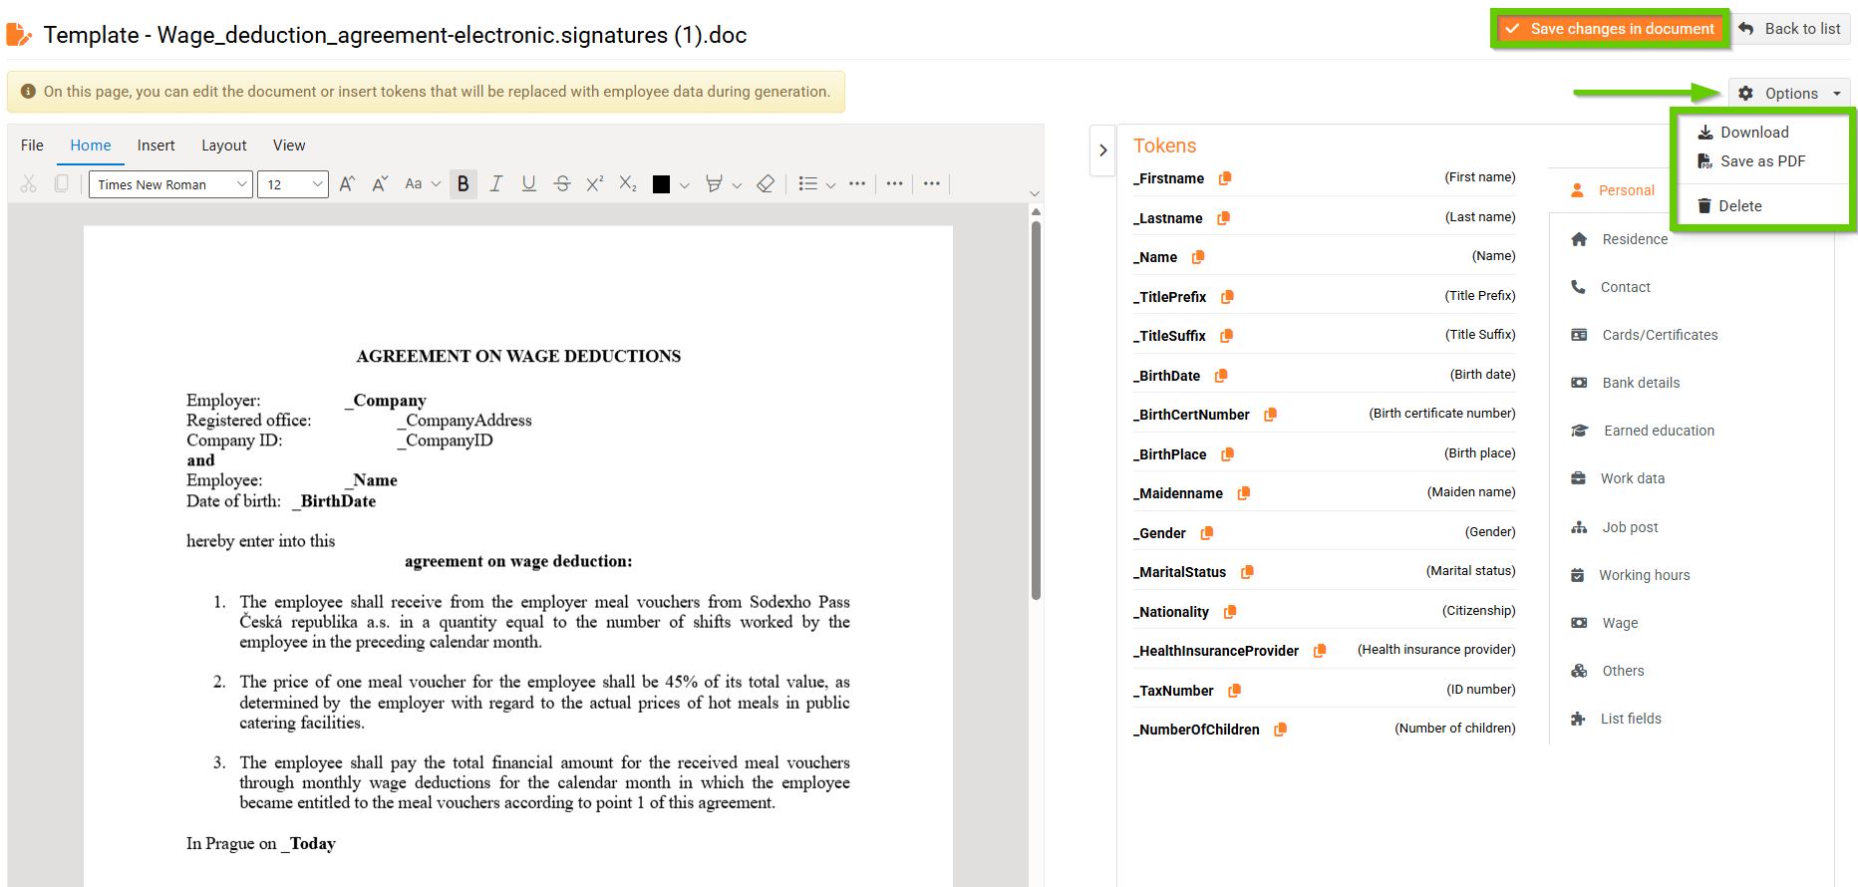Increase font size with grow icon
This screenshot has width=1858, height=887.
347,184
